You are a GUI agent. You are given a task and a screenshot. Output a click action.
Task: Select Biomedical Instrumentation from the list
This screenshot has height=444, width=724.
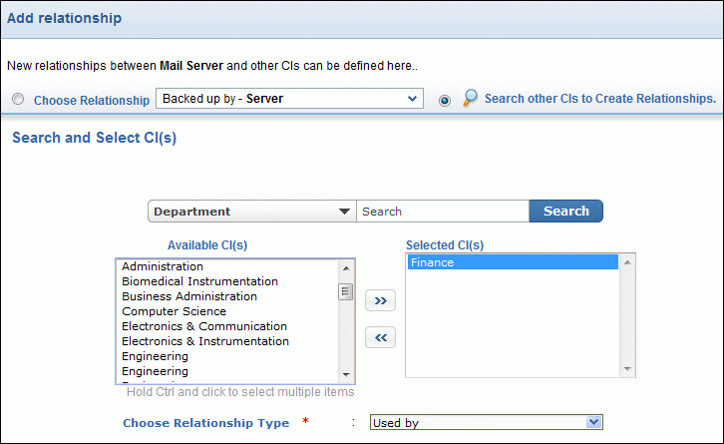[x=199, y=281]
